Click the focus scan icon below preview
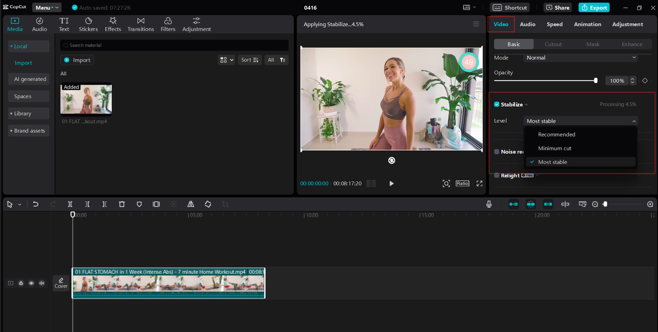The image size is (658, 332). click(x=446, y=183)
